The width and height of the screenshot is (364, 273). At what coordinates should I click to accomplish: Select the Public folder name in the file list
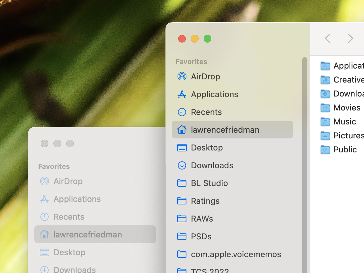click(345, 150)
